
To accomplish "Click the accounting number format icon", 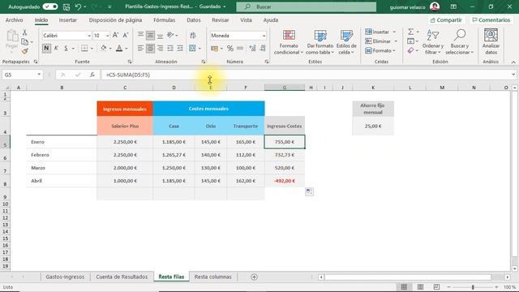I will [214, 49].
